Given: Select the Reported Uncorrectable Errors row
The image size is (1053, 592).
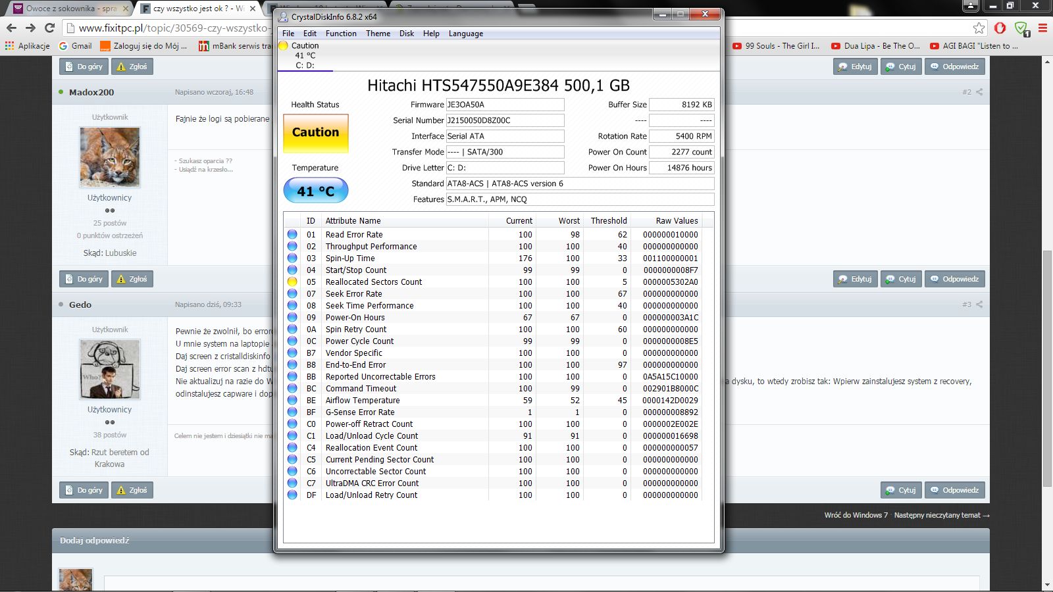Looking at the screenshot, I should point(494,376).
